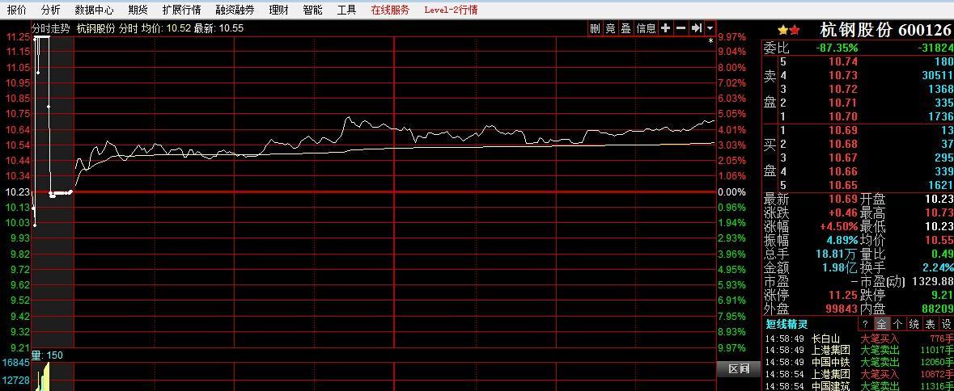
Task: Open the 在线服务 menu
Action: 390,10
